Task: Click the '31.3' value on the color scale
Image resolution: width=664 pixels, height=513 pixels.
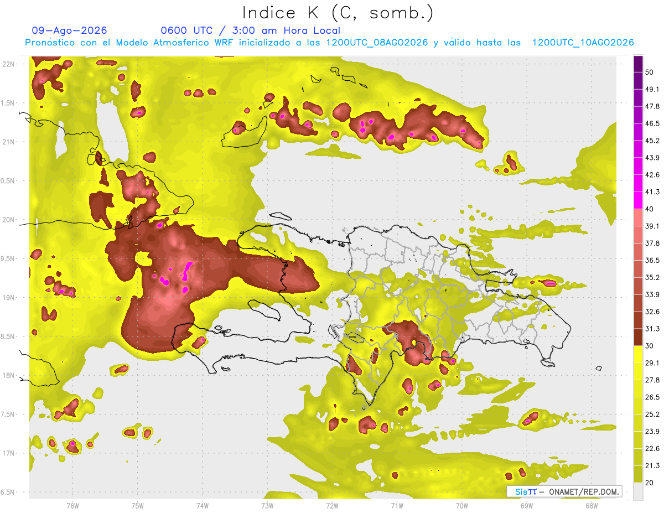Action: tap(652, 329)
